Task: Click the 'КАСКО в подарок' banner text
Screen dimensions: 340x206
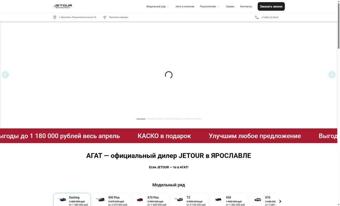Action: [164, 136]
